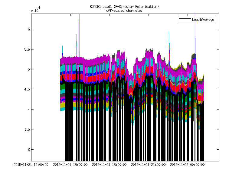Screen dimensions: 242x181
Task: Click the plot title ROACH1 Load1
Action: pyautogui.click(x=124, y=6)
